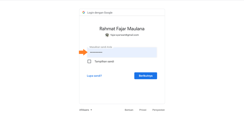244x116 pixels.
Task: Open the Afrikaans language dropdown
Action: (86, 110)
